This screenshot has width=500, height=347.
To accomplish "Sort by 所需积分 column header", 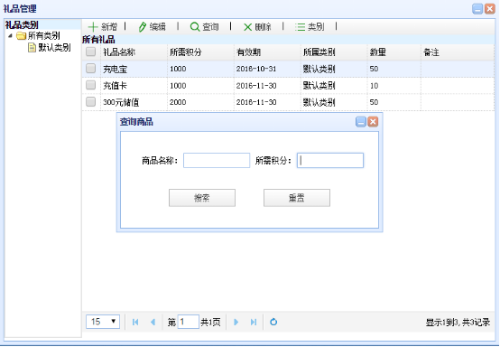I will pos(201,52).
